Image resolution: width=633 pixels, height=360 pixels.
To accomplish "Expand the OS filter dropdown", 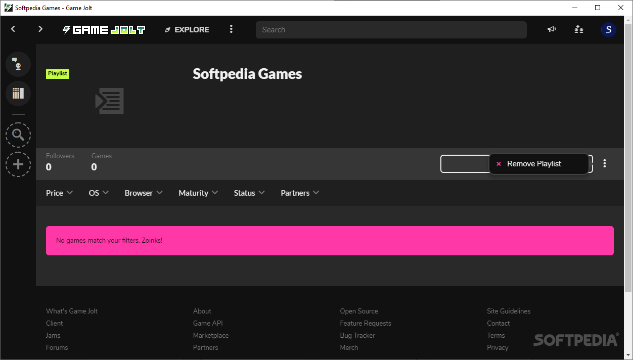I will pos(99,193).
